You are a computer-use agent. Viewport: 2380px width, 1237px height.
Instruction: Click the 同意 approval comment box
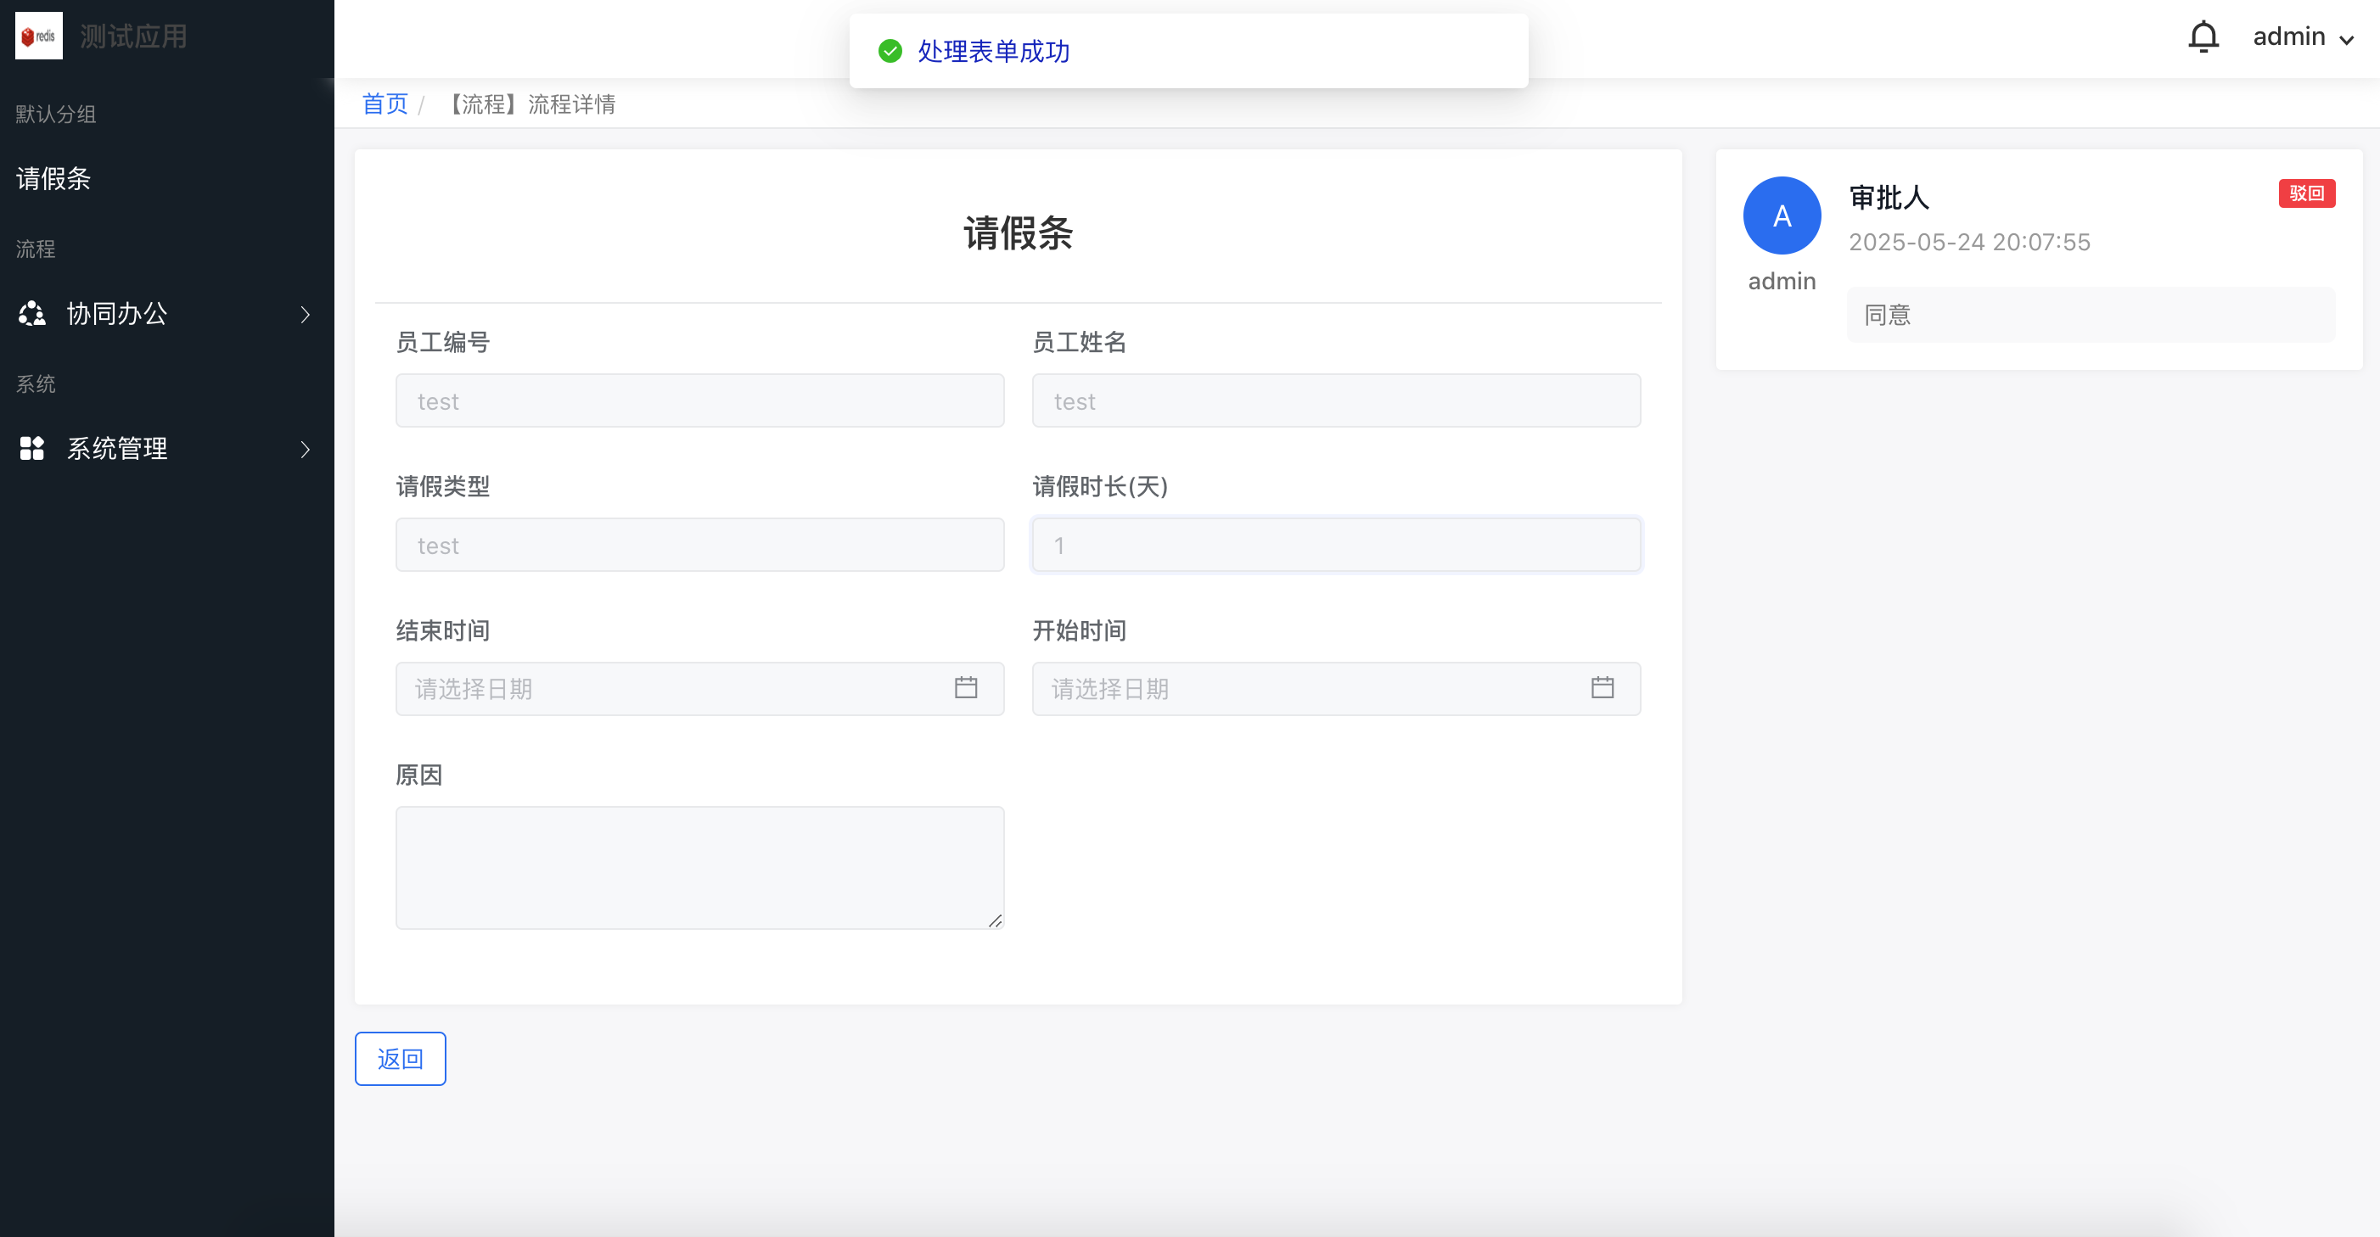pos(2090,315)
